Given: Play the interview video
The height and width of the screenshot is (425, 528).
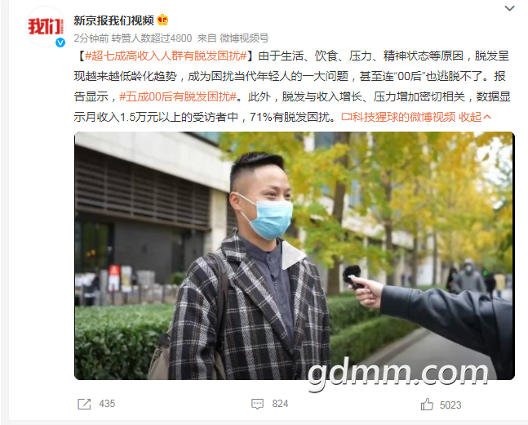Looking at the screenshot, I should 292,255.
